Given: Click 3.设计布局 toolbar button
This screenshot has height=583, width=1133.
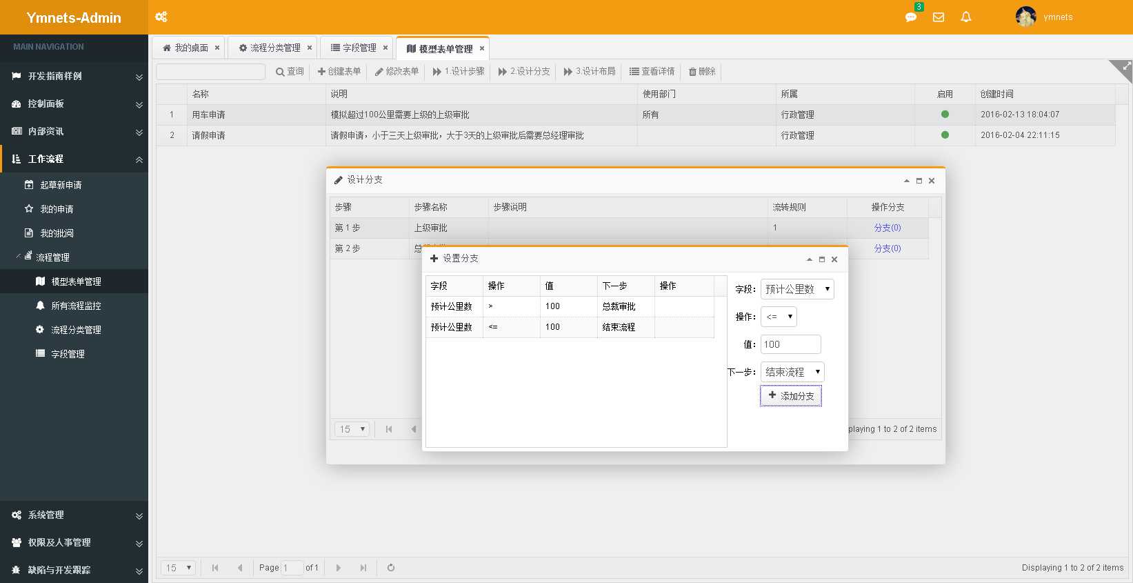Looking at the screenshot, I should tap(590, 72).
